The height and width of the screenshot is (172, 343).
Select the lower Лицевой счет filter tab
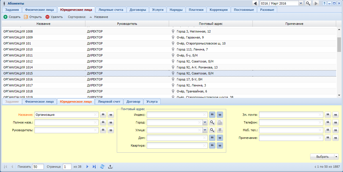(x=109, y=101)
